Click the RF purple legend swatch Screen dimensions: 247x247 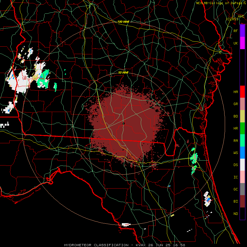pyautogui.click(x=242, y=31)
